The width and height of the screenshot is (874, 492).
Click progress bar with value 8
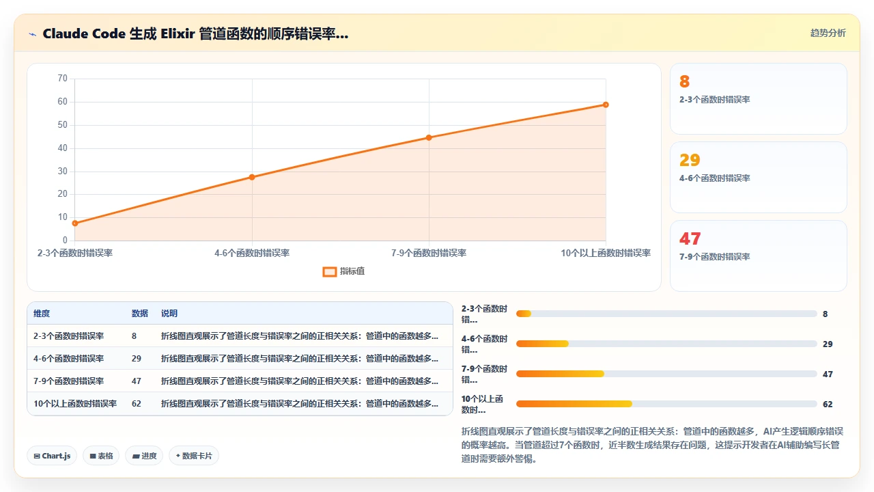pyautogui.click(x=666, y=314)
